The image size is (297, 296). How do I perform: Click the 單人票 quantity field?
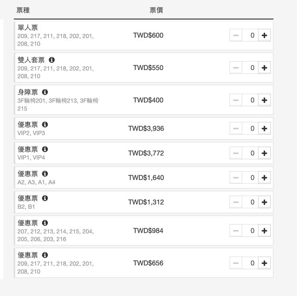pyautogui.click(x=251, y=35)
